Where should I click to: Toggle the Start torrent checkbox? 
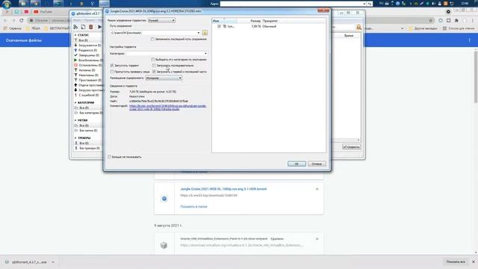click(112, 65)
